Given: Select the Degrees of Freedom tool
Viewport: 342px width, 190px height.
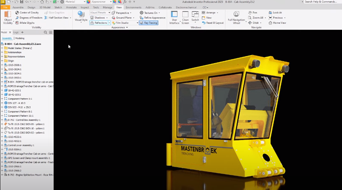Looking at the screenshot, I should click(x=29, y=18).
